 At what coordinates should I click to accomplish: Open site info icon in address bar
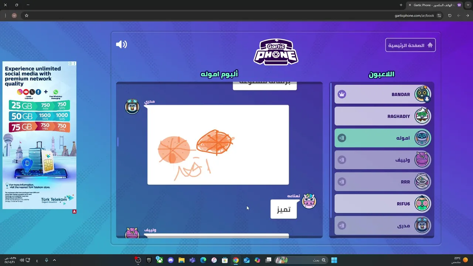pos(439,16)
